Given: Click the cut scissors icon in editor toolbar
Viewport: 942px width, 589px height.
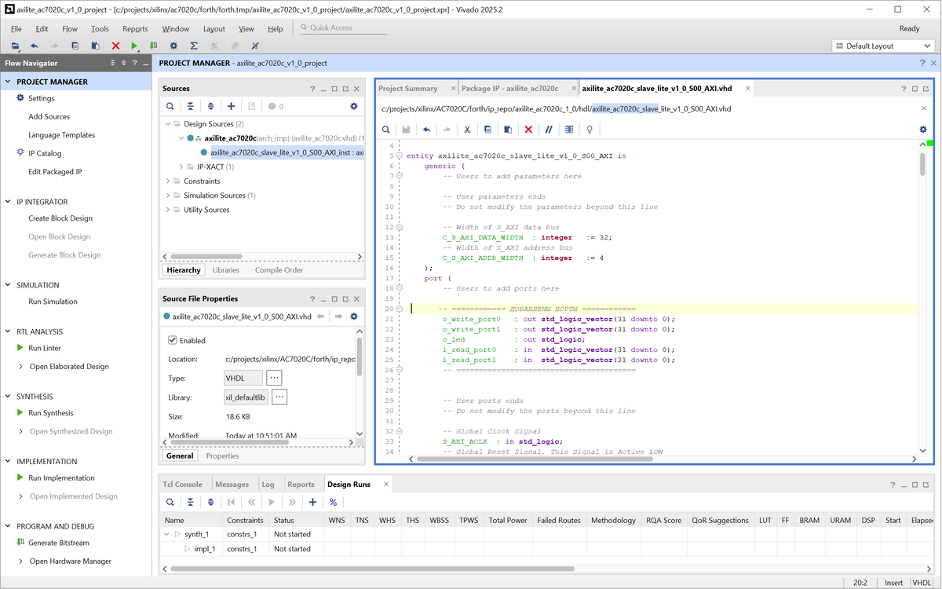Looking at the screenshot, I should click(467, 130).
